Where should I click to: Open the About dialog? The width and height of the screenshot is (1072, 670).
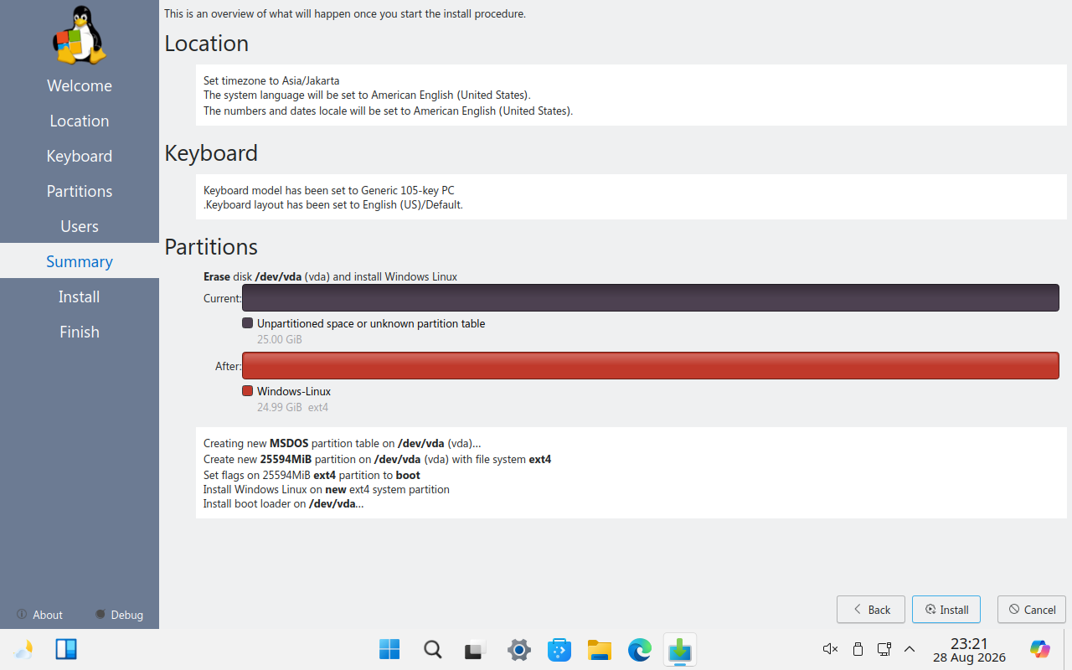[39, 615]
